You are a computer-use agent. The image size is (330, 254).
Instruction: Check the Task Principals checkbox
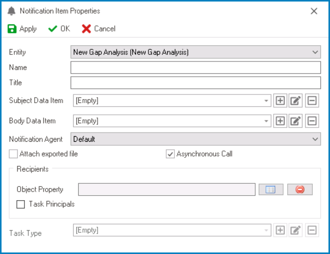(x=21, y=204)
